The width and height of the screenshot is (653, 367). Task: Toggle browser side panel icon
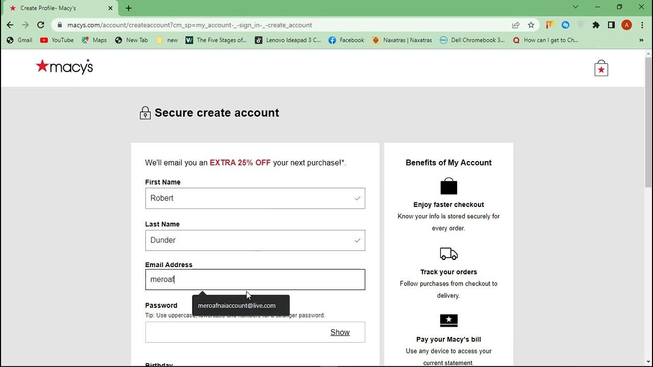[x=611, y=25]
